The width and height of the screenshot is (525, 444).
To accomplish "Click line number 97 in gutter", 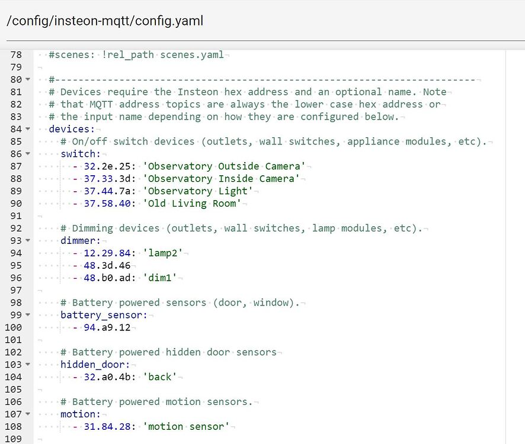I will click(16, 290).
